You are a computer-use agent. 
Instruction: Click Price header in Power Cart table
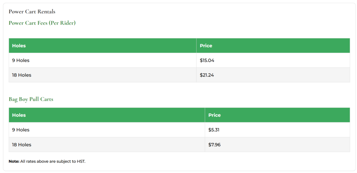[x=206, y=46]
